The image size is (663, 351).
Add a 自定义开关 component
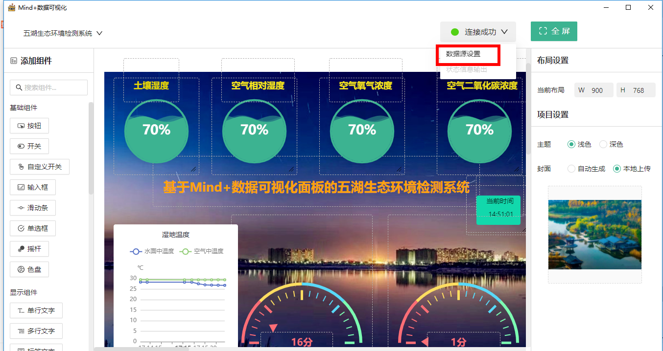point(40,167)
